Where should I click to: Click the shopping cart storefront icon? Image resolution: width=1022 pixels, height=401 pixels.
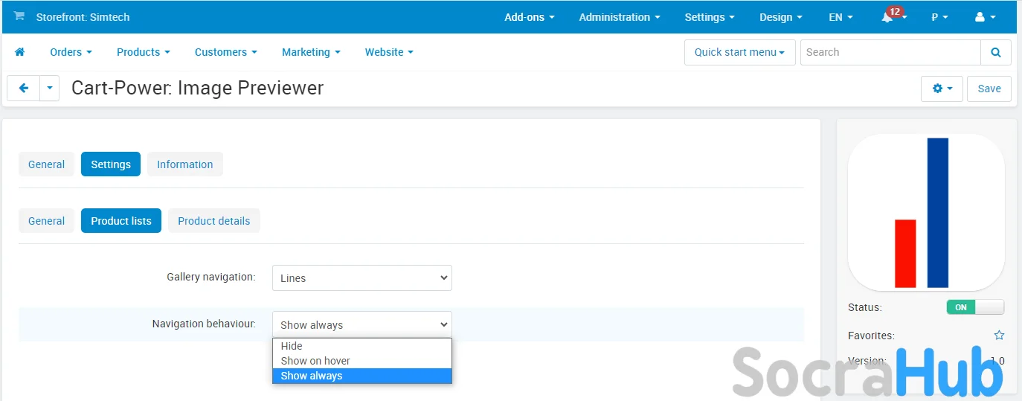click(x=19, y=16)
